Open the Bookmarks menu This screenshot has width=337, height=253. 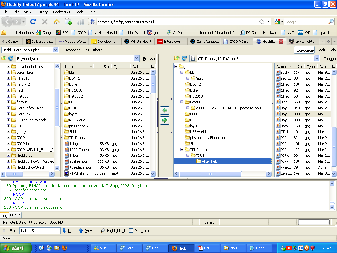(x=62, y=12)
